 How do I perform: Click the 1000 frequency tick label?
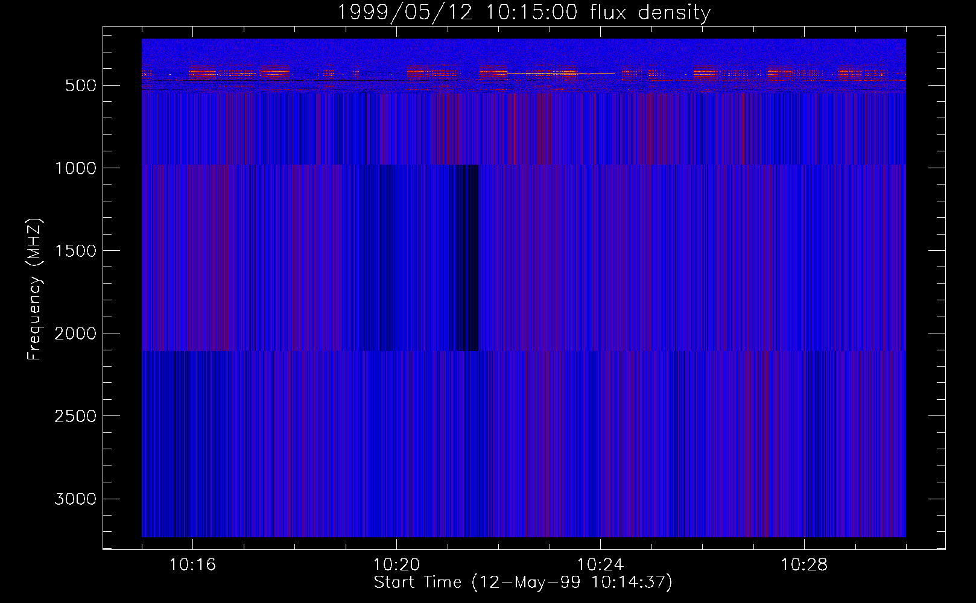pyautogui.click(x=75, y=168)
